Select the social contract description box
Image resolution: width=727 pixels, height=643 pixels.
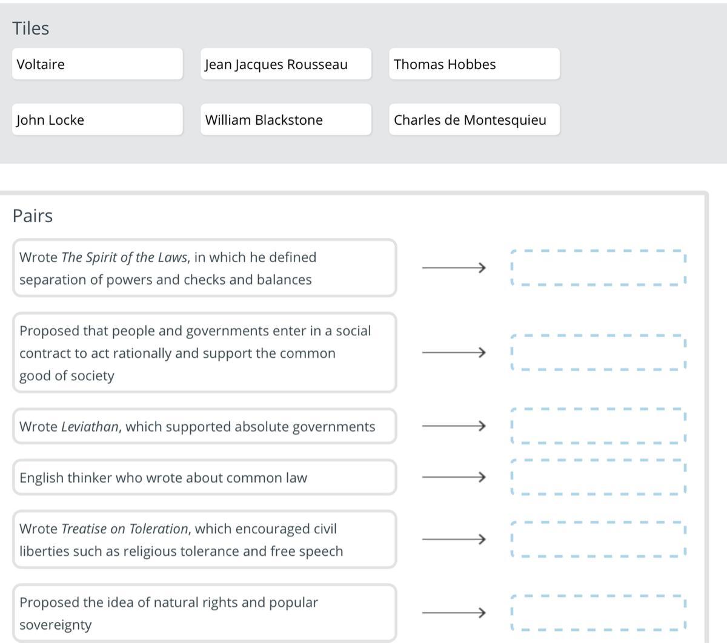[x=204, y=353]
